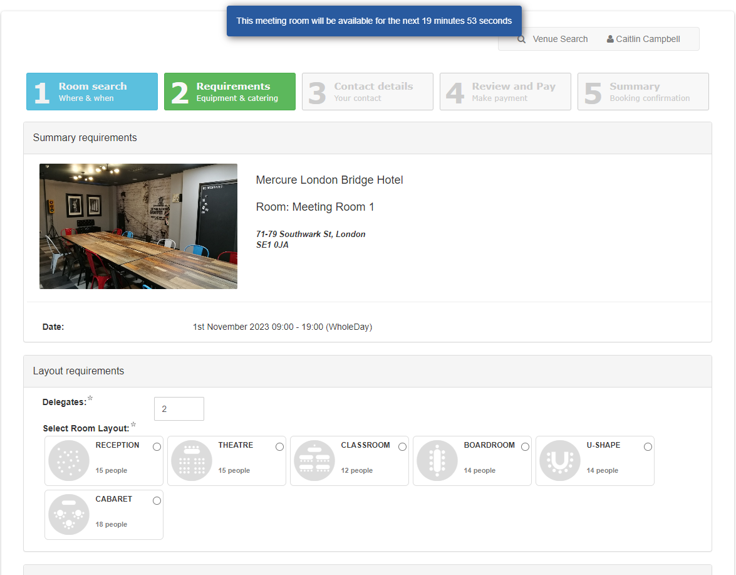The image size is (736, 575).
Task: Choose the Cabaret layout radio button
Action: coord(157,501)
